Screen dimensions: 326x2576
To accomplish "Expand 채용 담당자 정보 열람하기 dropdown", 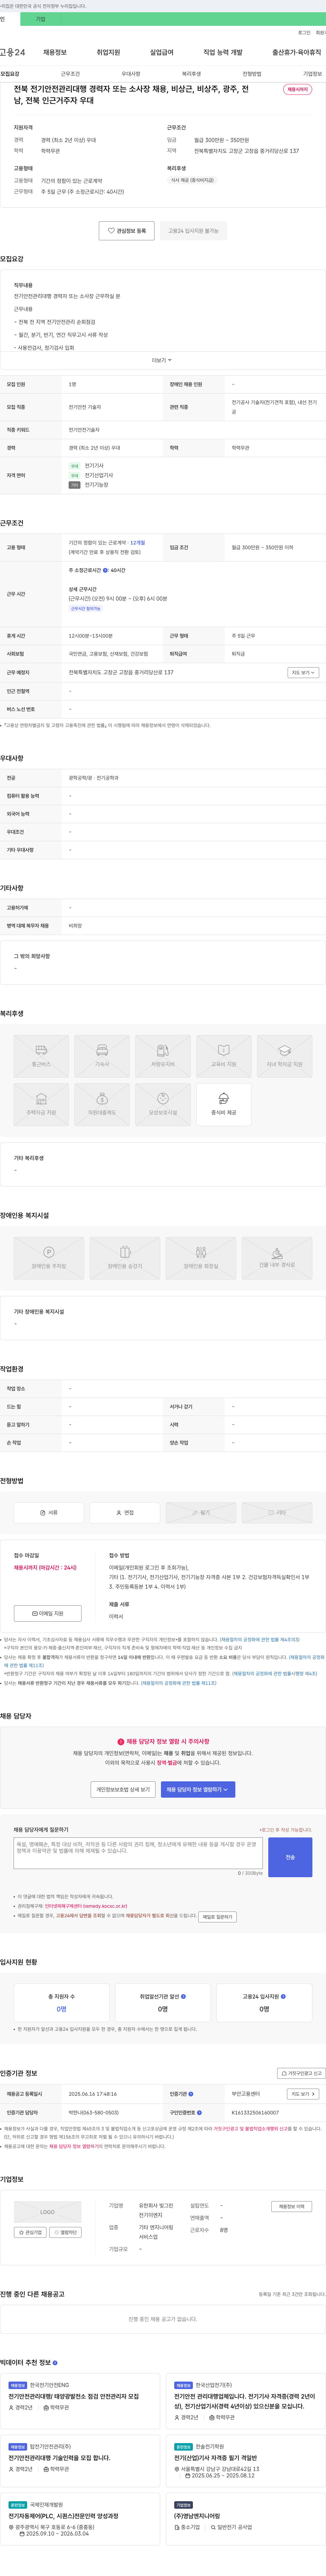I will (198, 1789).
